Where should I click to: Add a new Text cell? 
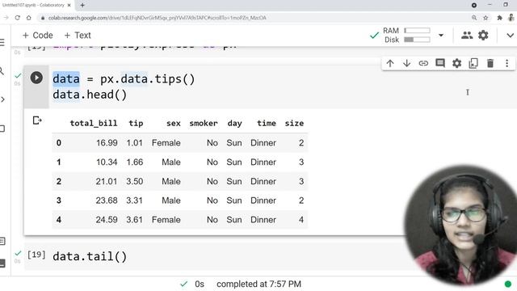[x=78, y=36]
